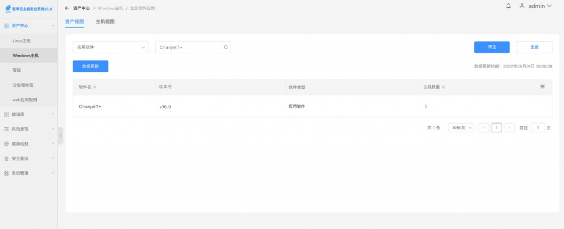The width and height of the screenshot is (564, 229).
Task: Open the table column settings icon
Action: [542, 87]
